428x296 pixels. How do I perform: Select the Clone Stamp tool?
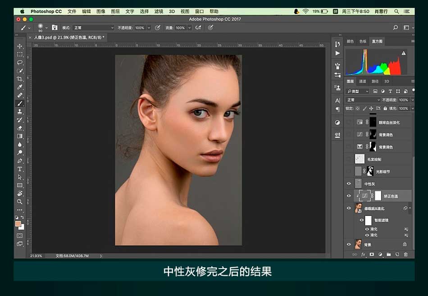(x=20, y=112)
